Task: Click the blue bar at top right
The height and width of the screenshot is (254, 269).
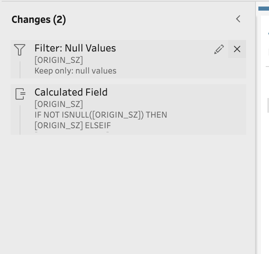Action: pos(264,8)
